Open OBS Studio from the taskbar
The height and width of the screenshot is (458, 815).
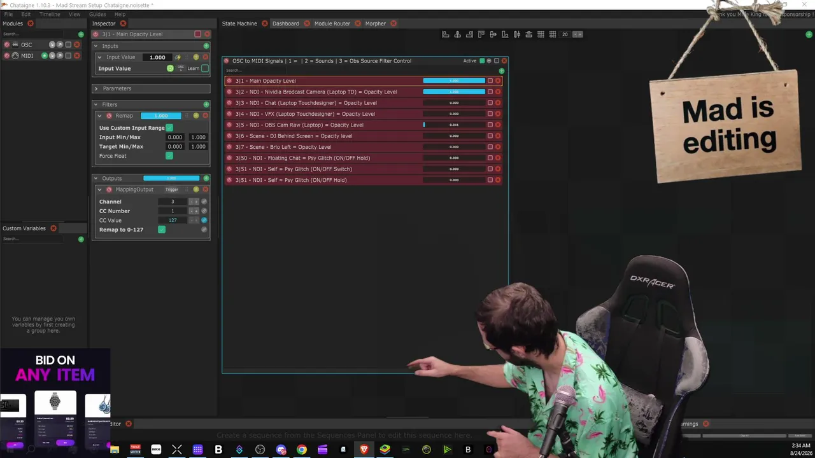coord(260,450)
